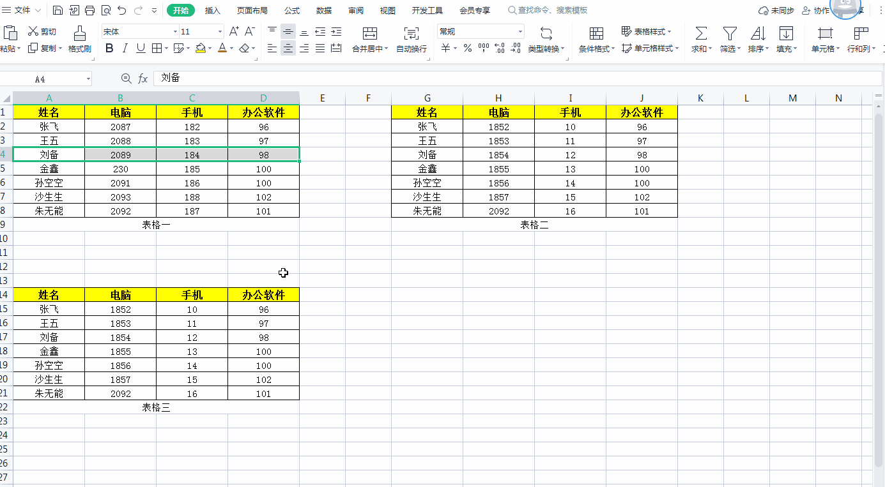Open the font size dropdown showing 11
The width and height of the screenshot is (885, 487).
220,31
